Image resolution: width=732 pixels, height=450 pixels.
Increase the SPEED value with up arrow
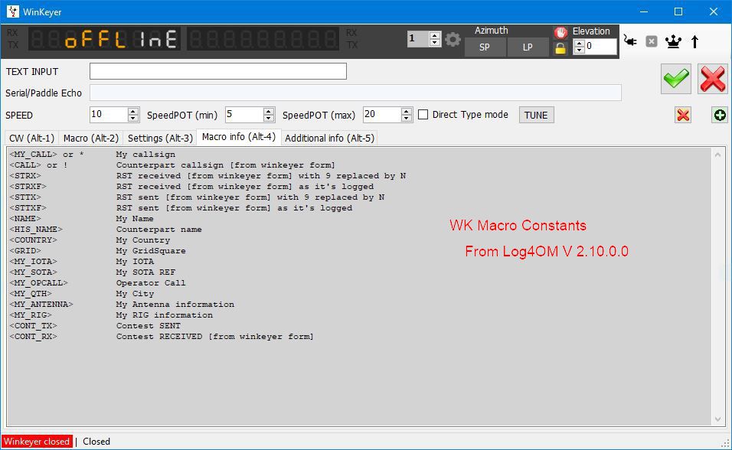(x=133, y=111)
